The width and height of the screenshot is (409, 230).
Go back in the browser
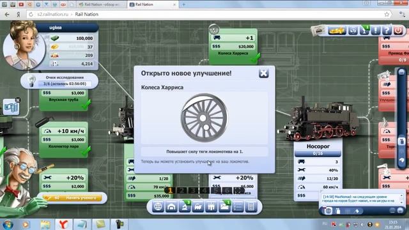pyautogui.click(x=7, y=14)
